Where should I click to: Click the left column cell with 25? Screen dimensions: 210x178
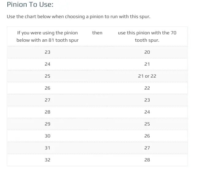coord(48,76)
